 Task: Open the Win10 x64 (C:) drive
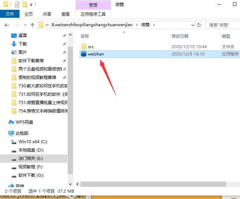[x=33, y=141]
